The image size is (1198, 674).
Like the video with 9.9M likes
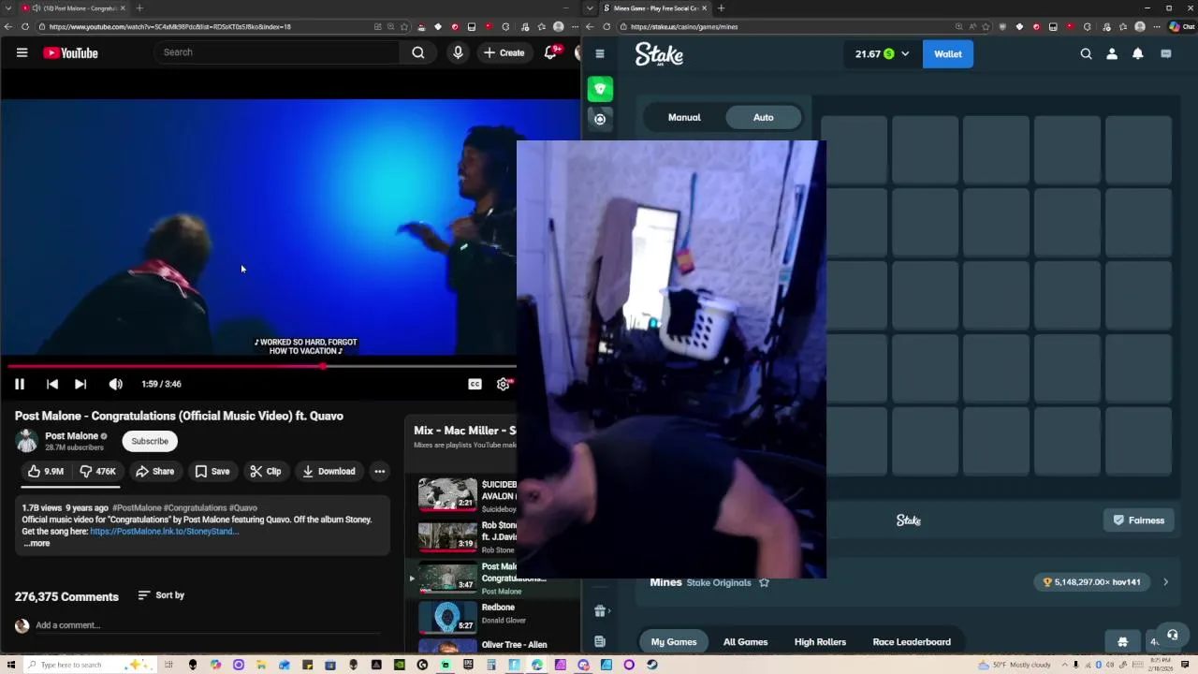(x=45, y=471)
